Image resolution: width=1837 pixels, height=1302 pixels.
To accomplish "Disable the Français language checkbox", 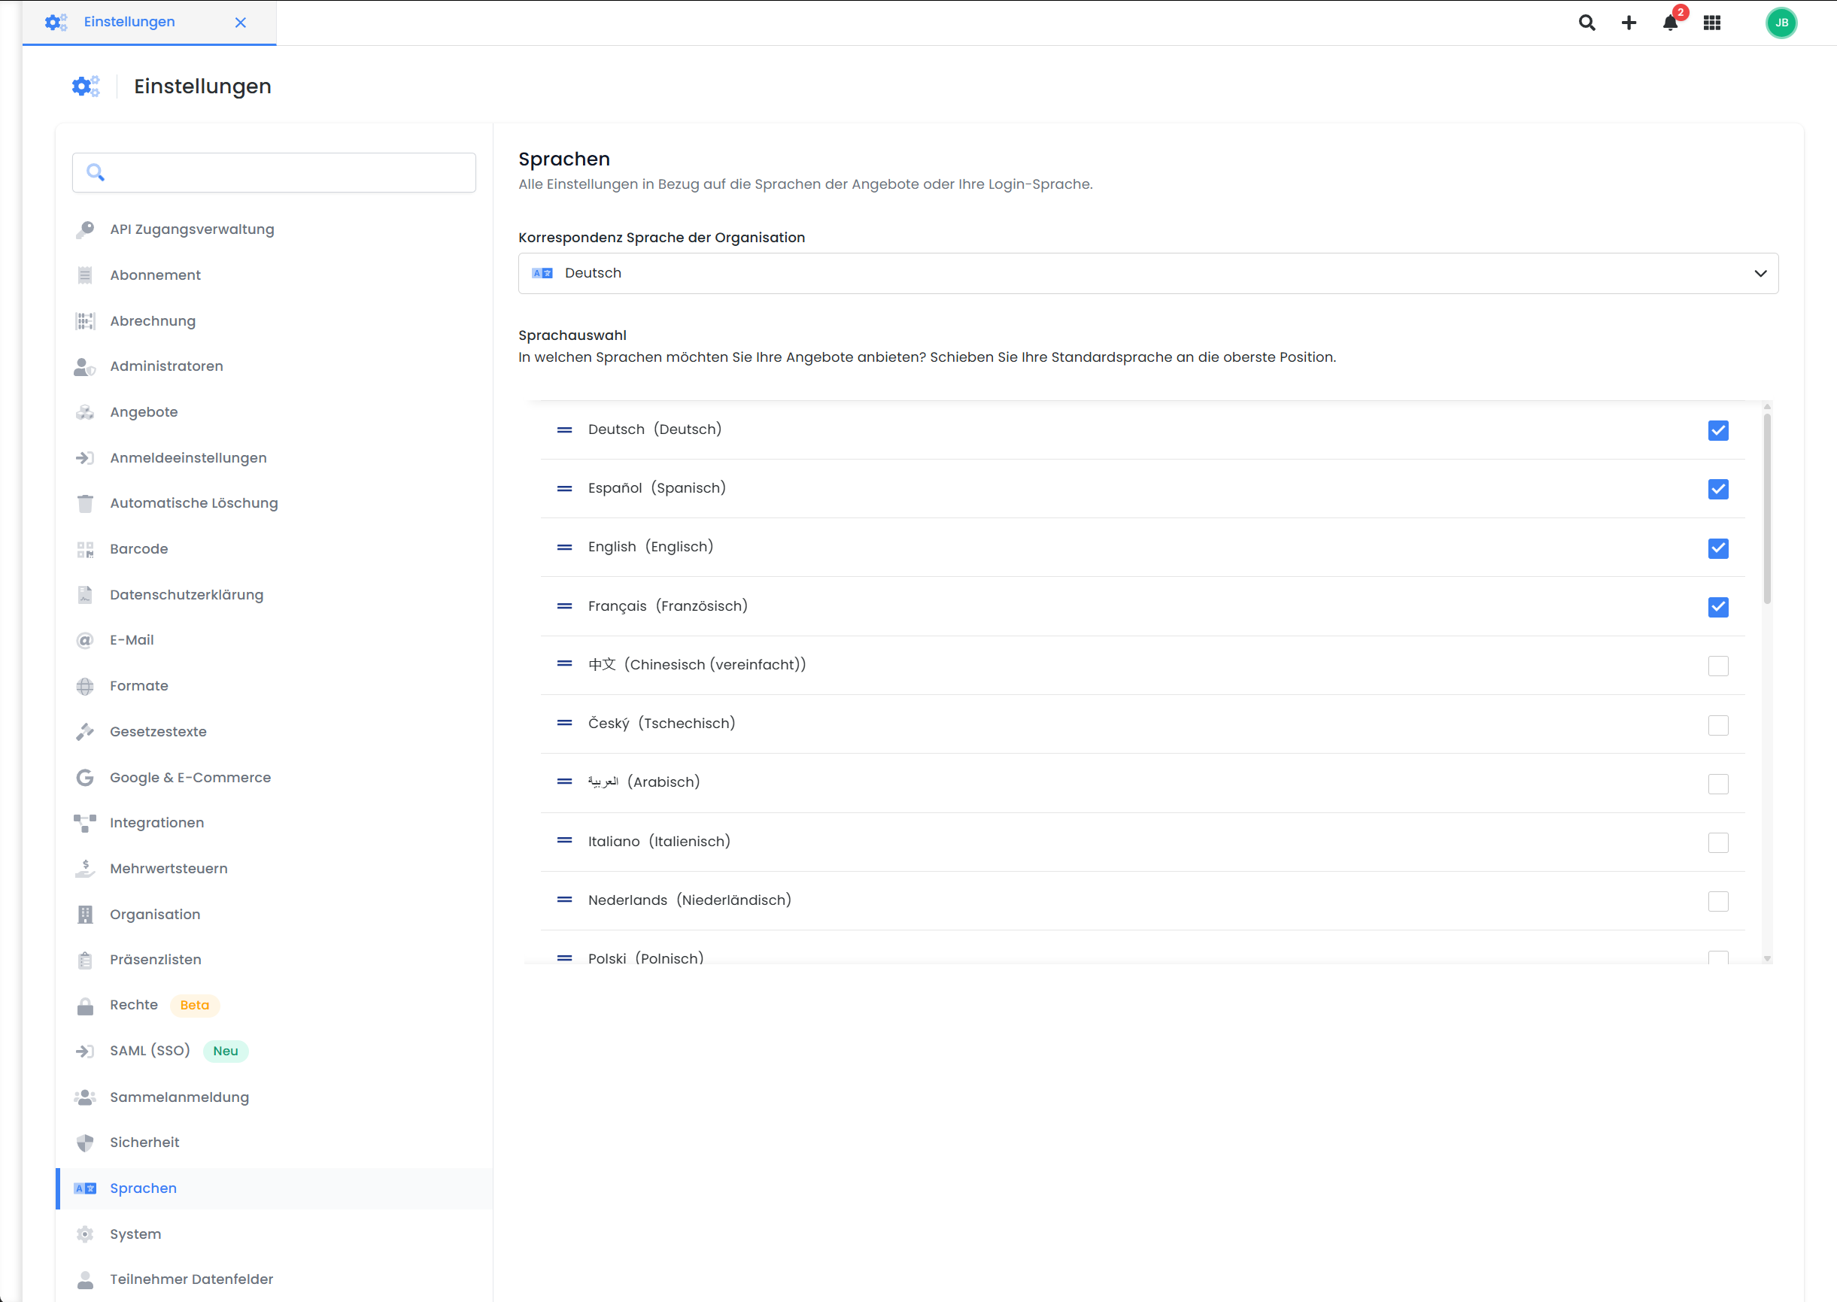I will [1717, 607].
